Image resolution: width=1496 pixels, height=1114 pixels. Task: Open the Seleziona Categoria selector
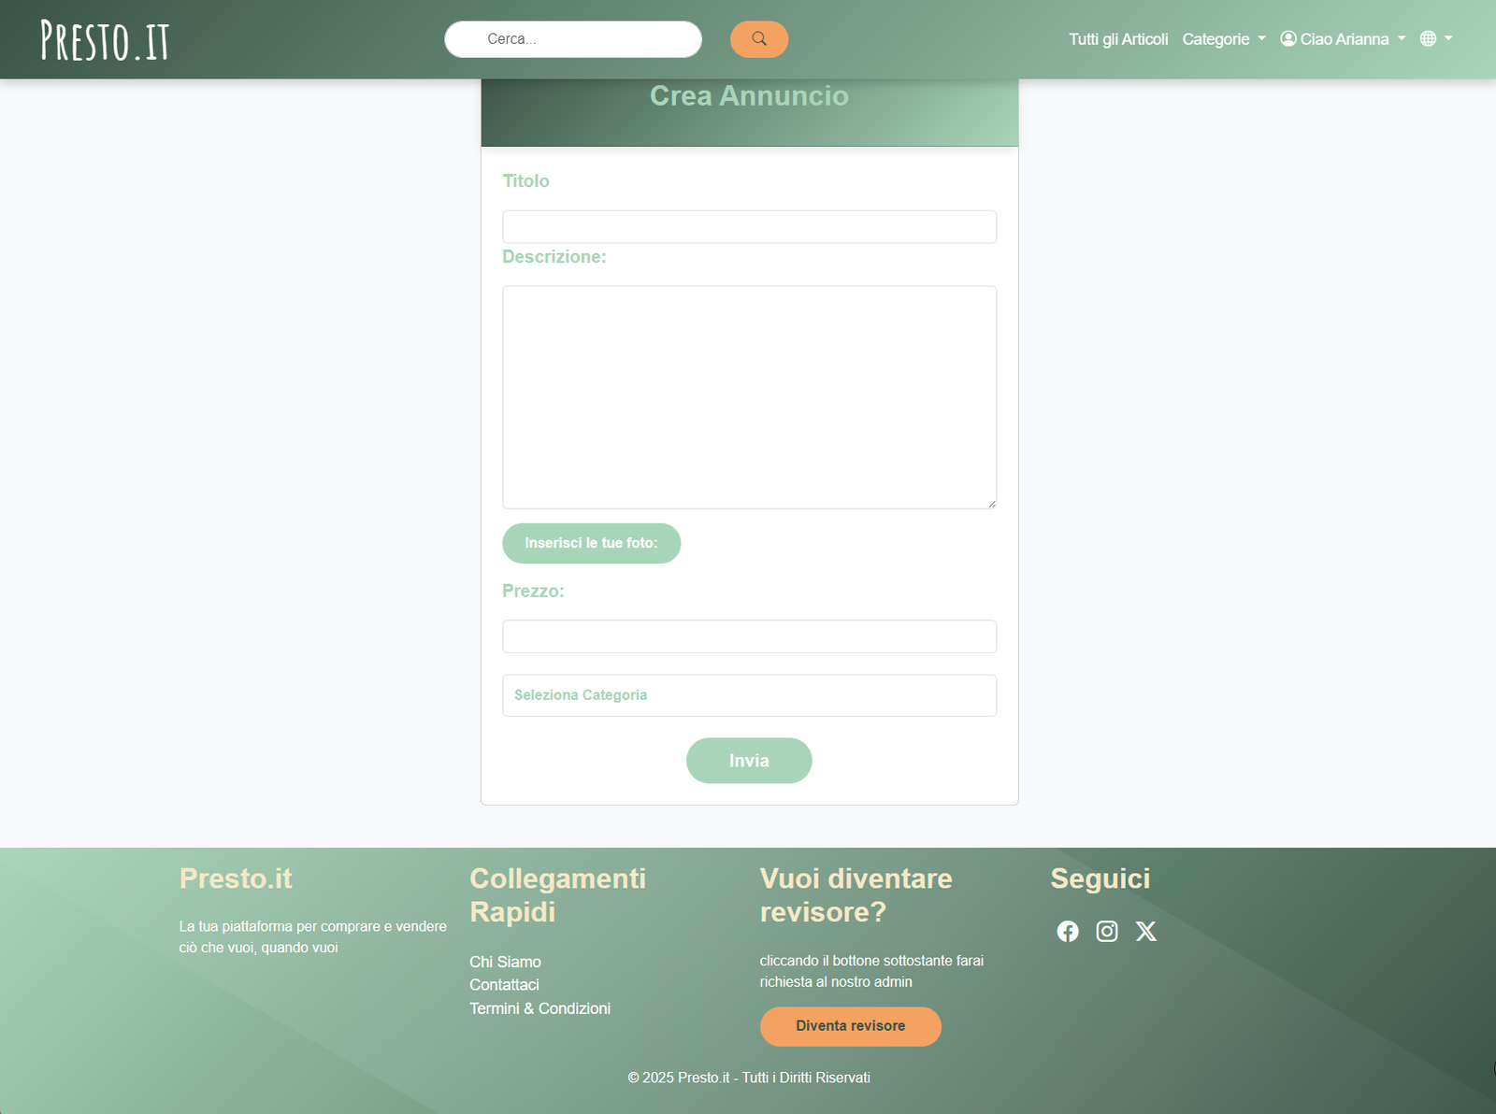[749, 695]
